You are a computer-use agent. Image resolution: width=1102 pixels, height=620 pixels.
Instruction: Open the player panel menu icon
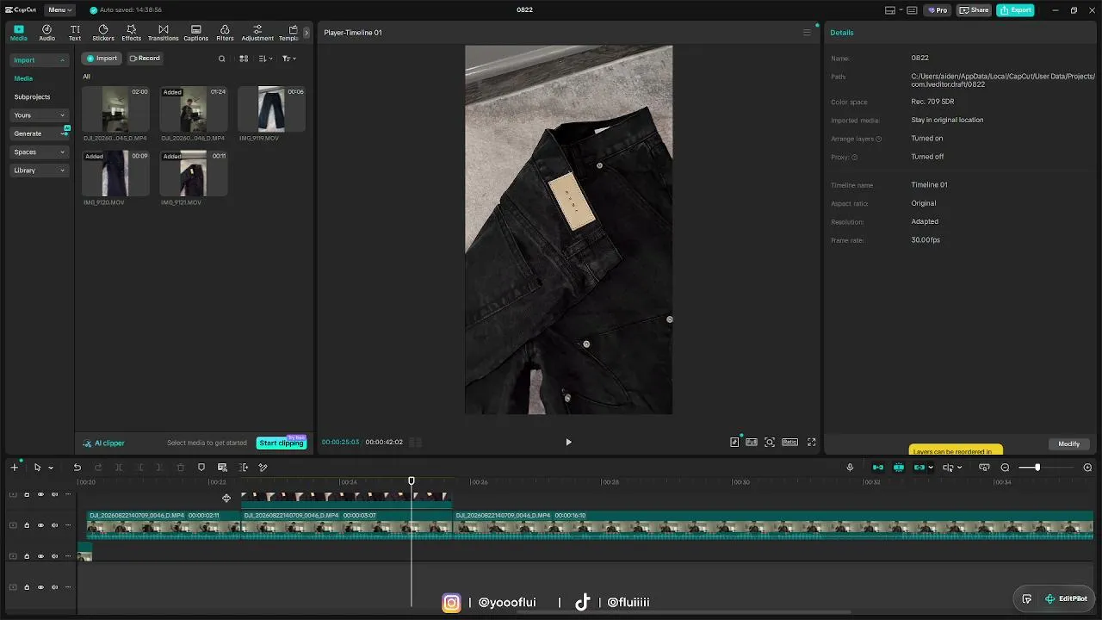coord(807,33)
